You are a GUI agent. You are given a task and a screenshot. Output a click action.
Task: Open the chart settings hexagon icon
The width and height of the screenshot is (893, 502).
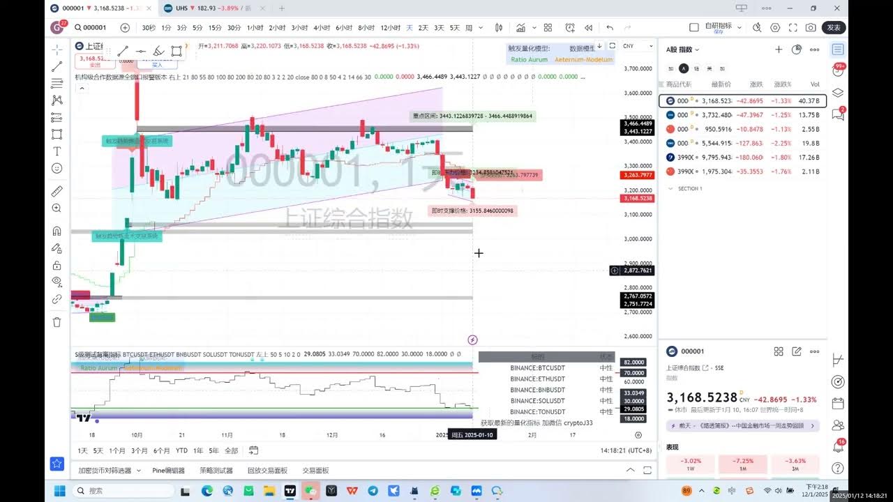click(775, 28)
